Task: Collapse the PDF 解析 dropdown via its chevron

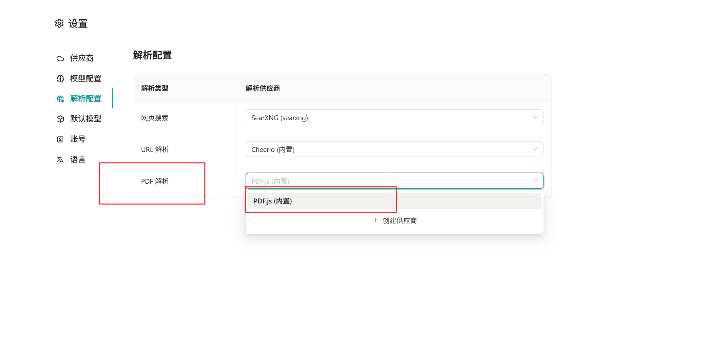Action: click(535, 181)
